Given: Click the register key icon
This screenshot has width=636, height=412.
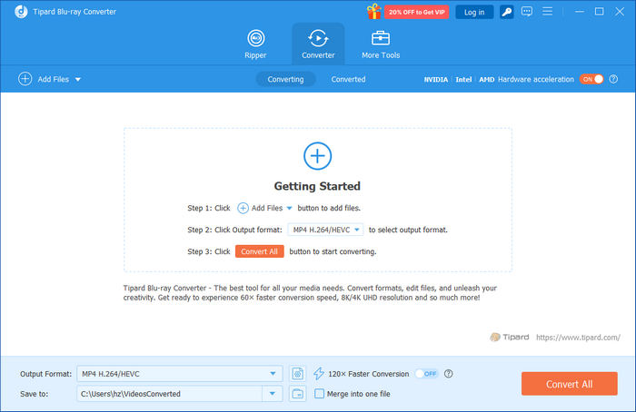Looking at the screenshot, I should (507, 12).
